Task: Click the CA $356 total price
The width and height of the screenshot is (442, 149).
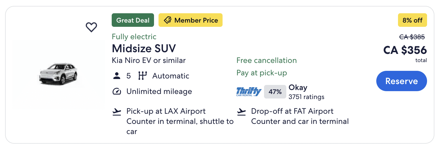Action: pos(405,50)
